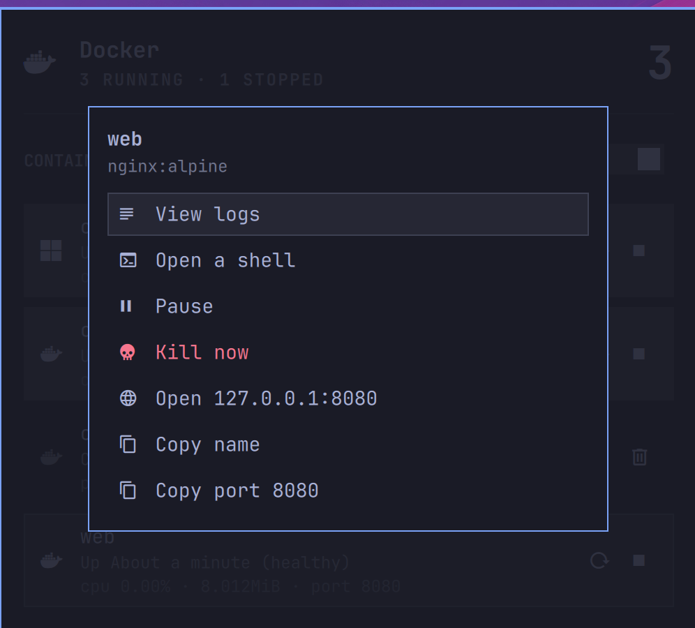
Task: Delete the stopped container via trash icon
Action: click(639, 457)
